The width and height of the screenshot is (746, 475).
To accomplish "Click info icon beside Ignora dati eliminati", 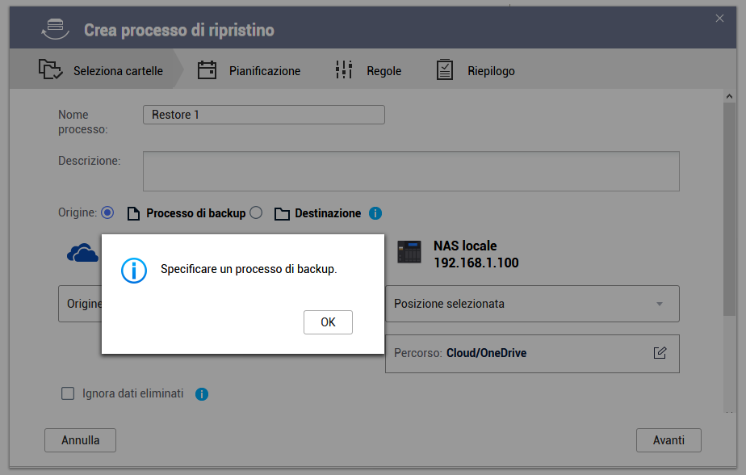I will click(x=202, y=394).
